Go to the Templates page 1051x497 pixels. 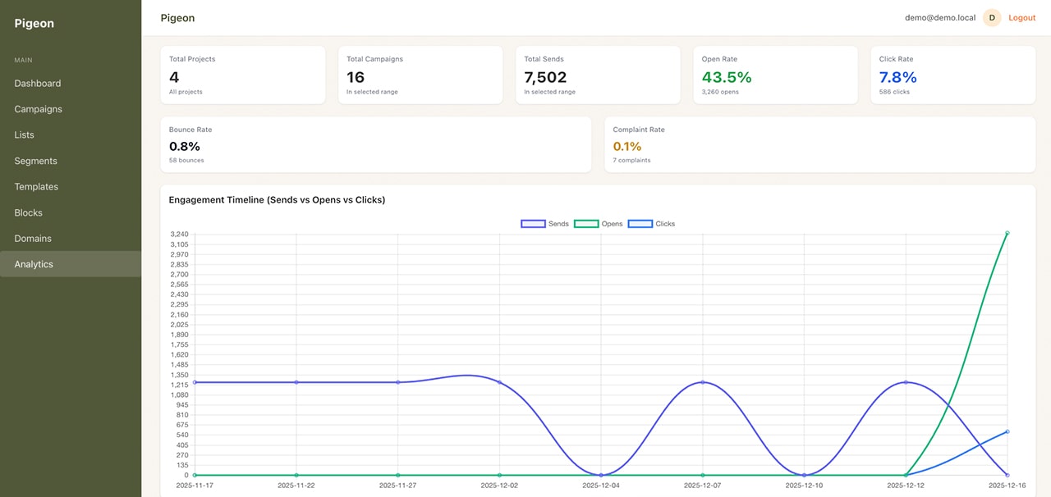pos(36,186)
